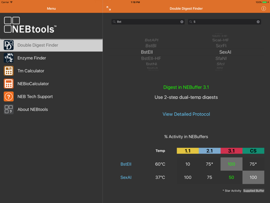The height and width of the screenshot is (203, 270).
Task: Click BstEII 10 value under 1.1
Action: point(188,164)
